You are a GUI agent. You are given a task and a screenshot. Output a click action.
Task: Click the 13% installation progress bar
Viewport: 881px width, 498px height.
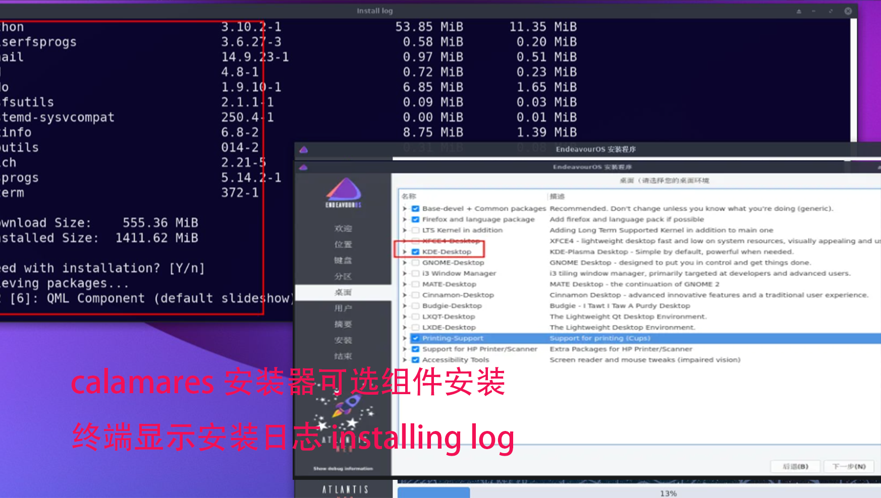pyautogui.click(x=639, y=493)
